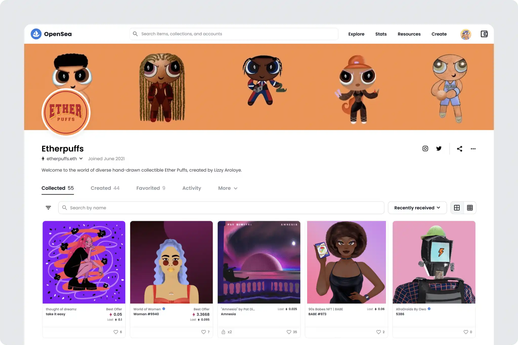
Task: Open the Instagram profile icon
Action: point(425,149)
